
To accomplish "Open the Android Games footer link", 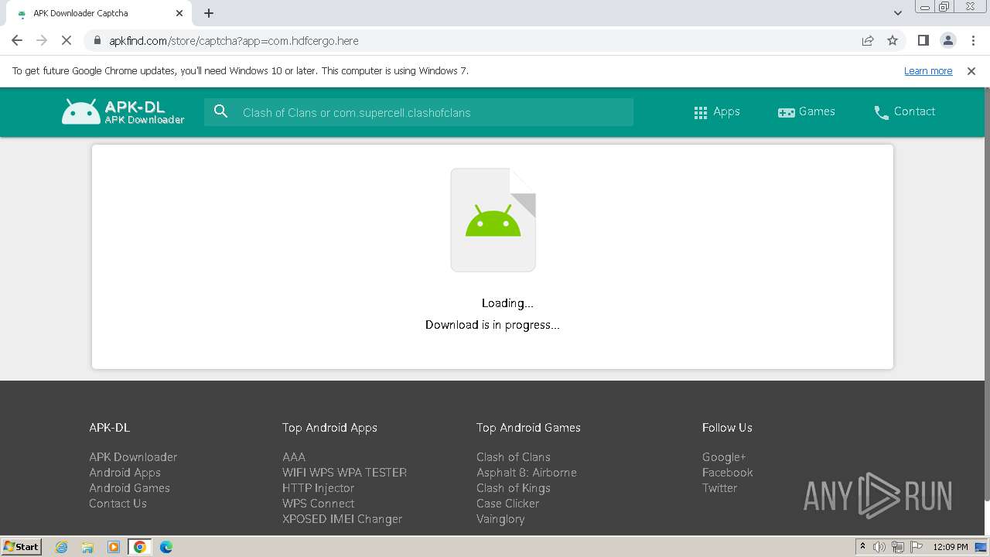I will pos(129,488).
